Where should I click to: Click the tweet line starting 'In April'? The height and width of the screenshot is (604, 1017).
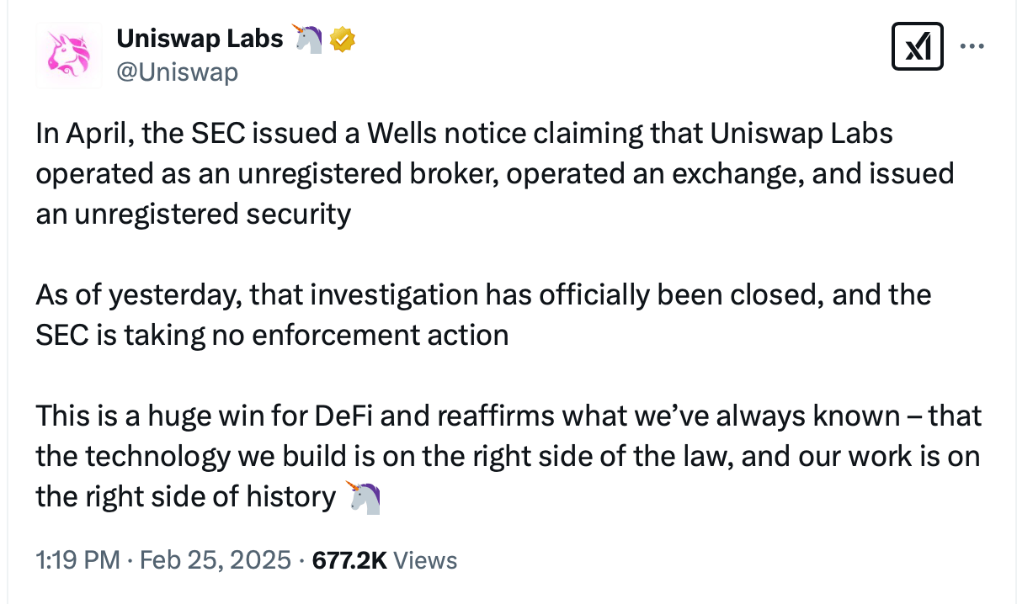point(463,134)
